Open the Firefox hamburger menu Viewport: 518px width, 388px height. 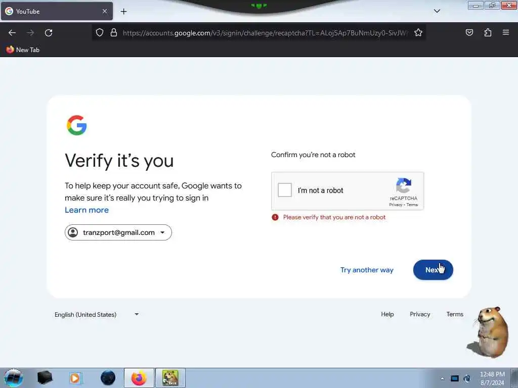[x=506, y=32]
